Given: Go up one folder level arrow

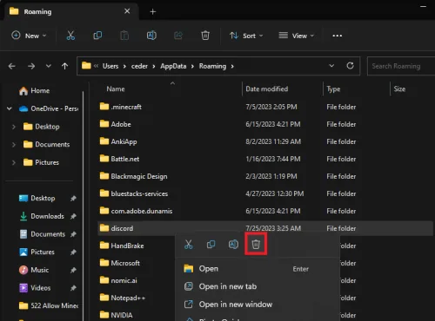Looking at the screenshot, I should click(64, 66).
